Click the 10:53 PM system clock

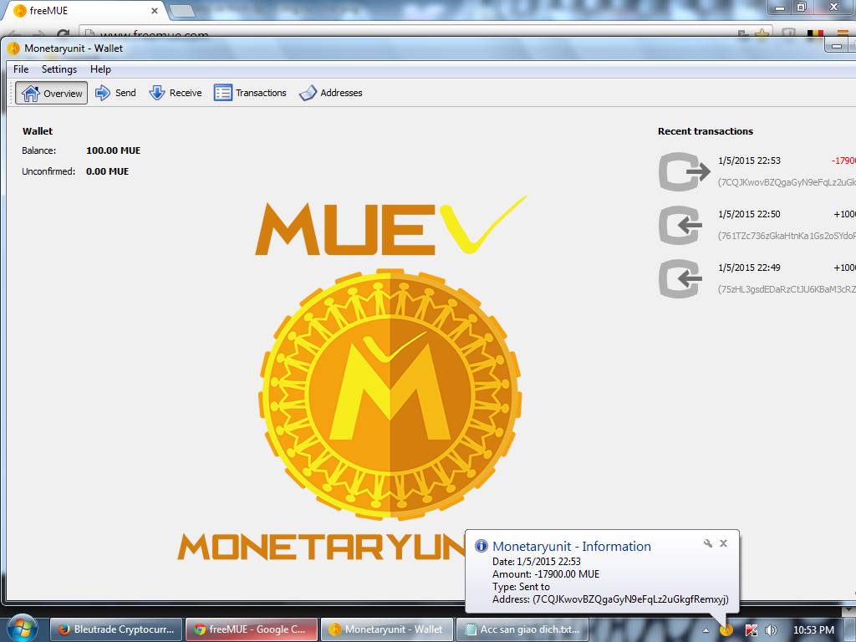[813, 630]
